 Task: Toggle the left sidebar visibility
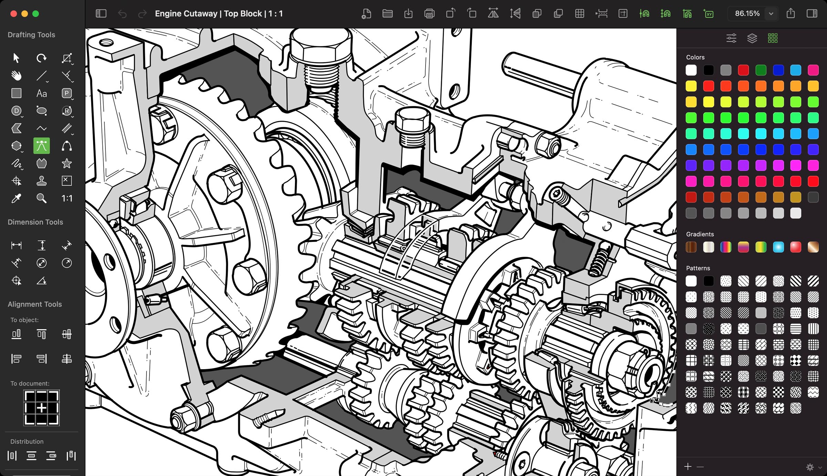pos(101,13)
